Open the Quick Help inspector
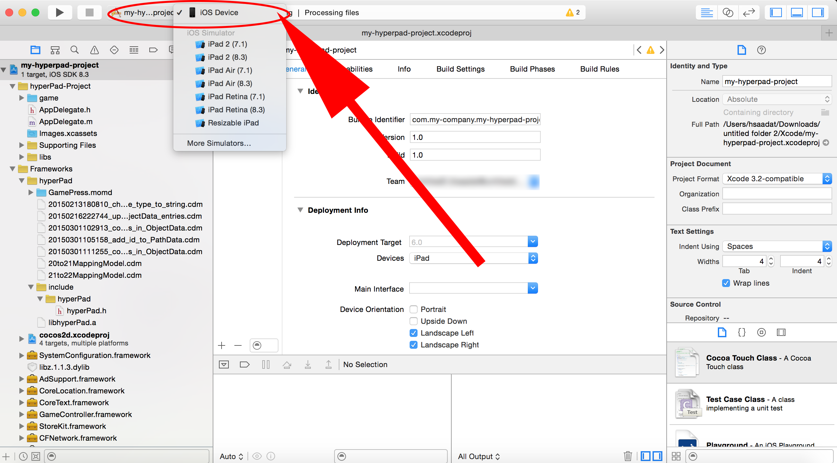Screen dimensions: 837x463 click(x=761, y=50)
